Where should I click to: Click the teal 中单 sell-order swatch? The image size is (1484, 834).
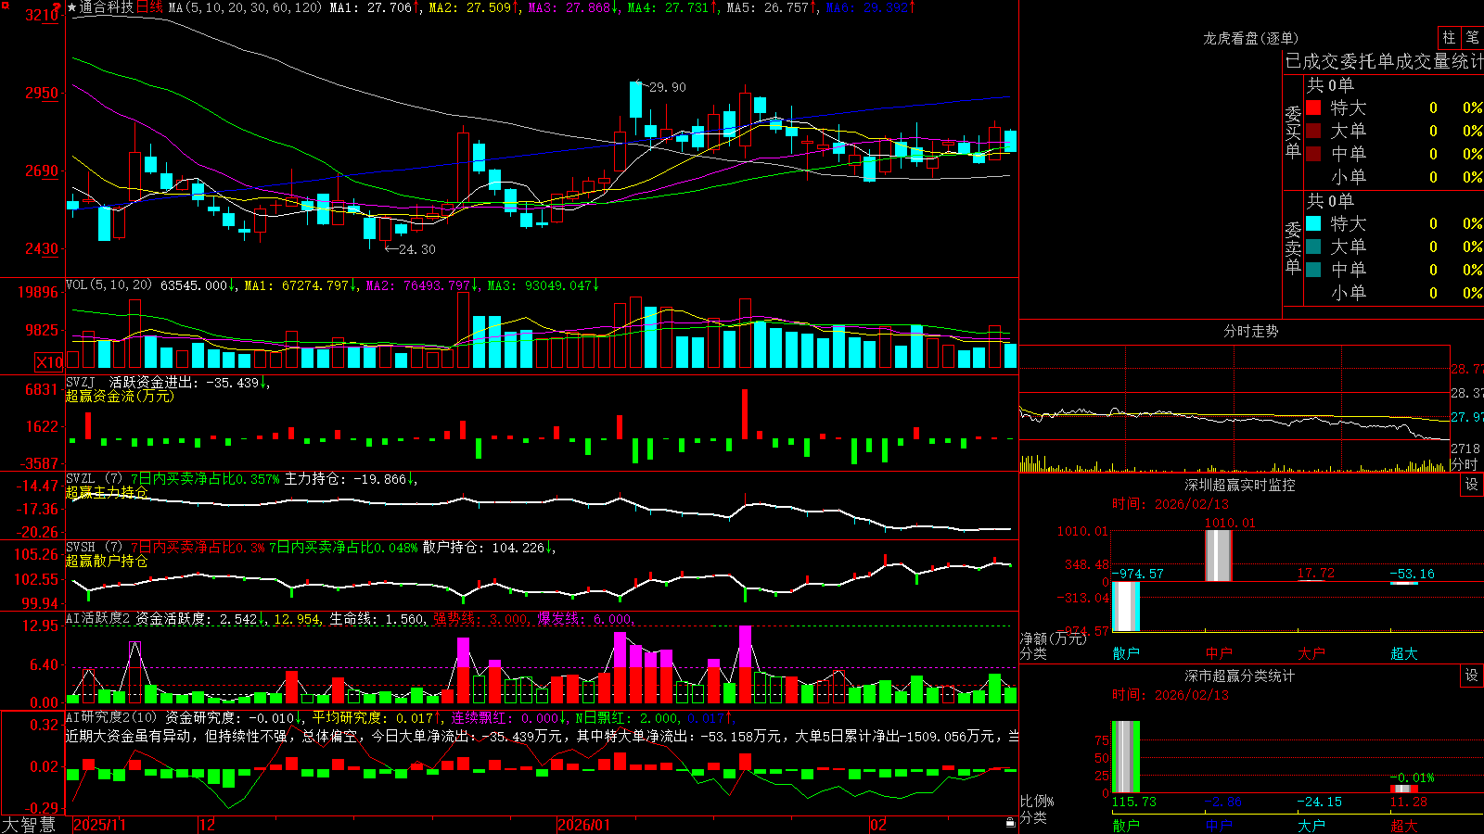(x=1313, y=270)
